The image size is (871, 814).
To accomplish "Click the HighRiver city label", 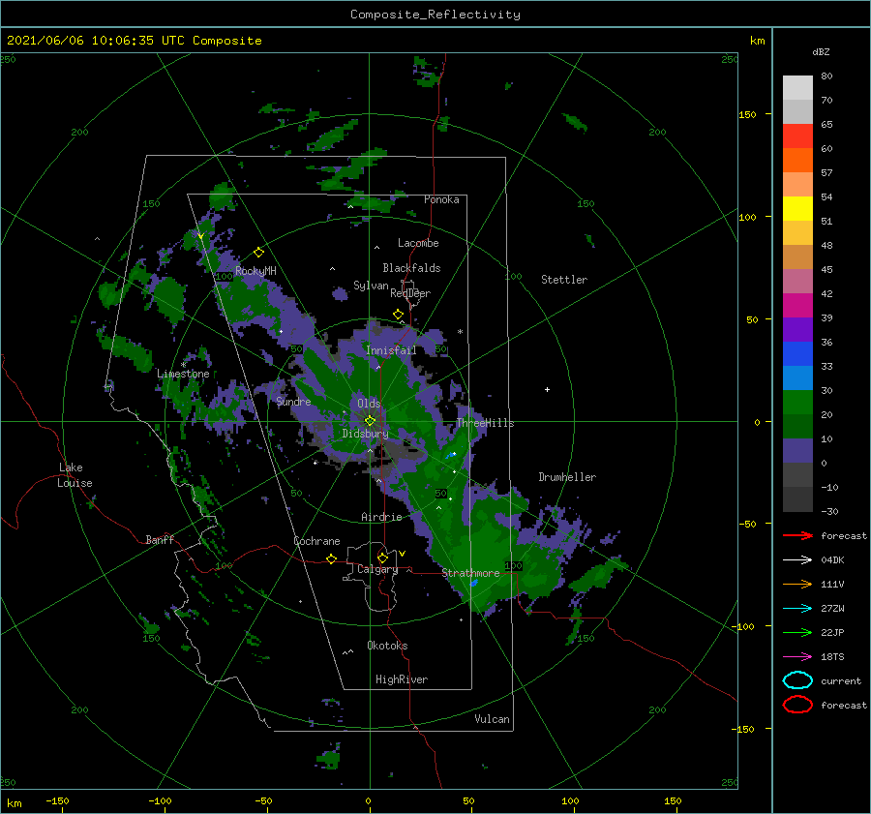I will (x=402, y=679).
